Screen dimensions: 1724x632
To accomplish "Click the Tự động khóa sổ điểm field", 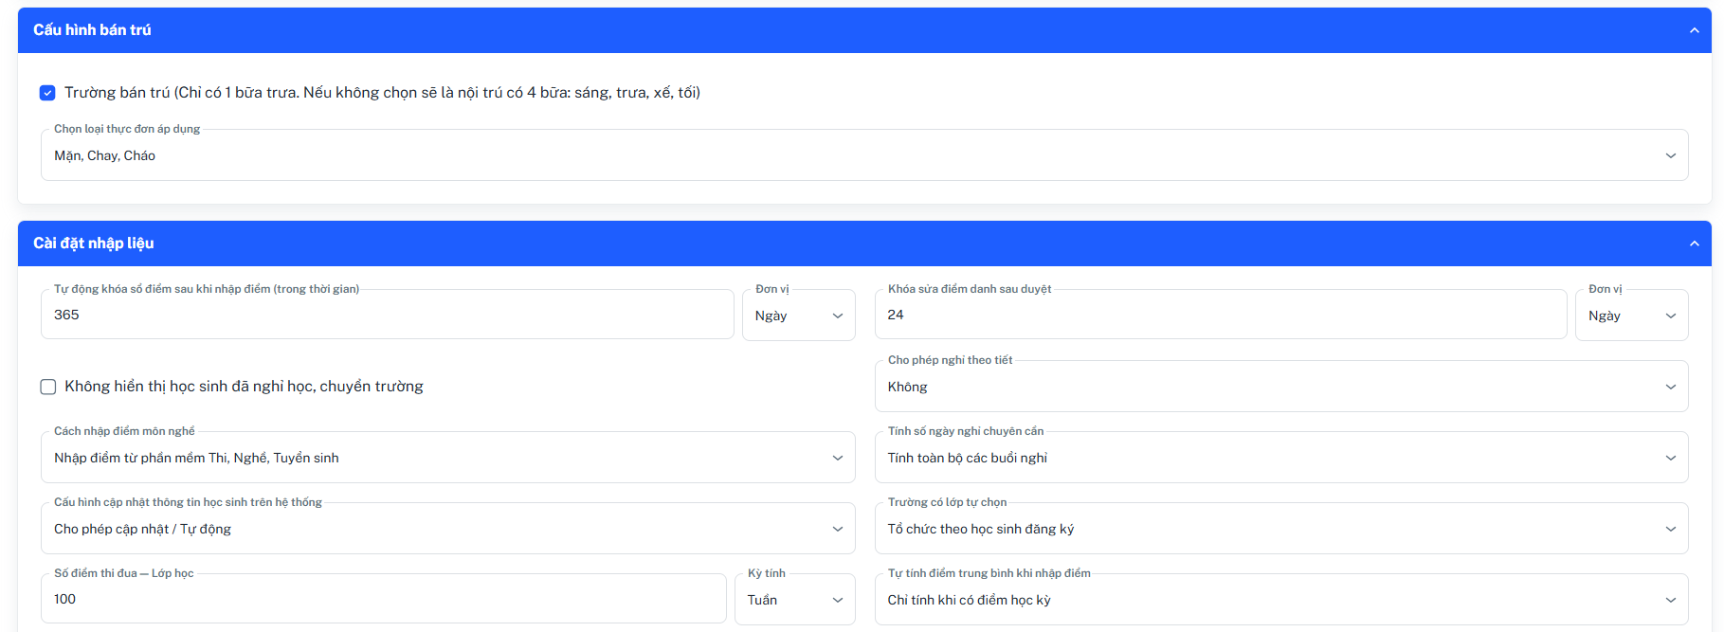I will coord(387,315).
